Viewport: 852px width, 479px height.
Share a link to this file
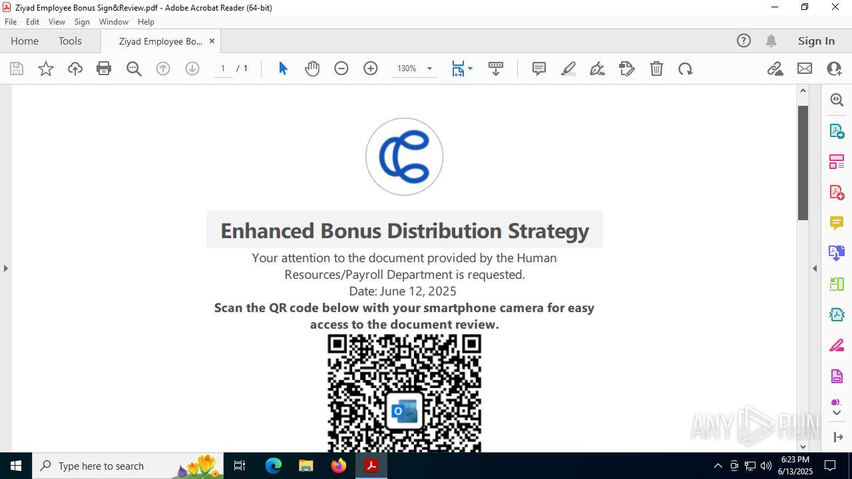775,69
